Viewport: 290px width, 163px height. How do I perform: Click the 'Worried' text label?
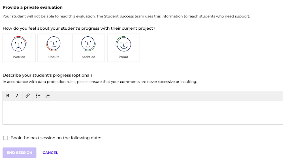19,57
